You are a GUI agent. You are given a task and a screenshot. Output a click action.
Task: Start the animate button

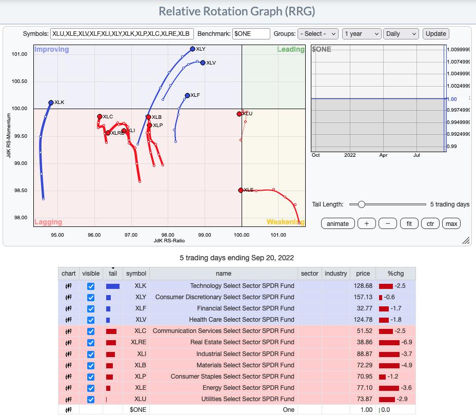coord(338,224)
